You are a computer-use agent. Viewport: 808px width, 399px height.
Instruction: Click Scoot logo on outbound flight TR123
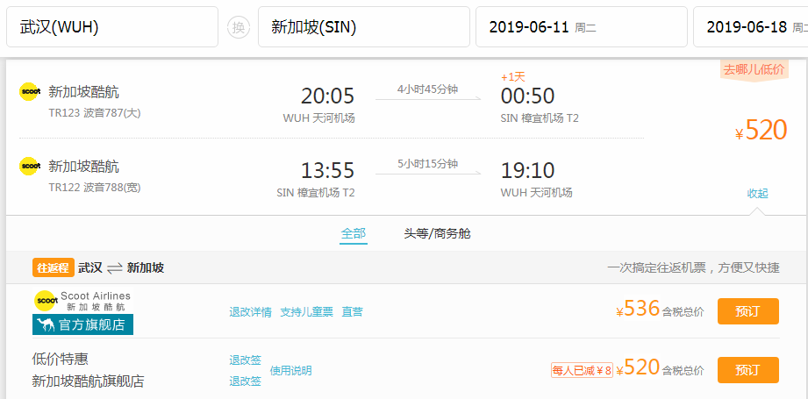tap(31, 91)
